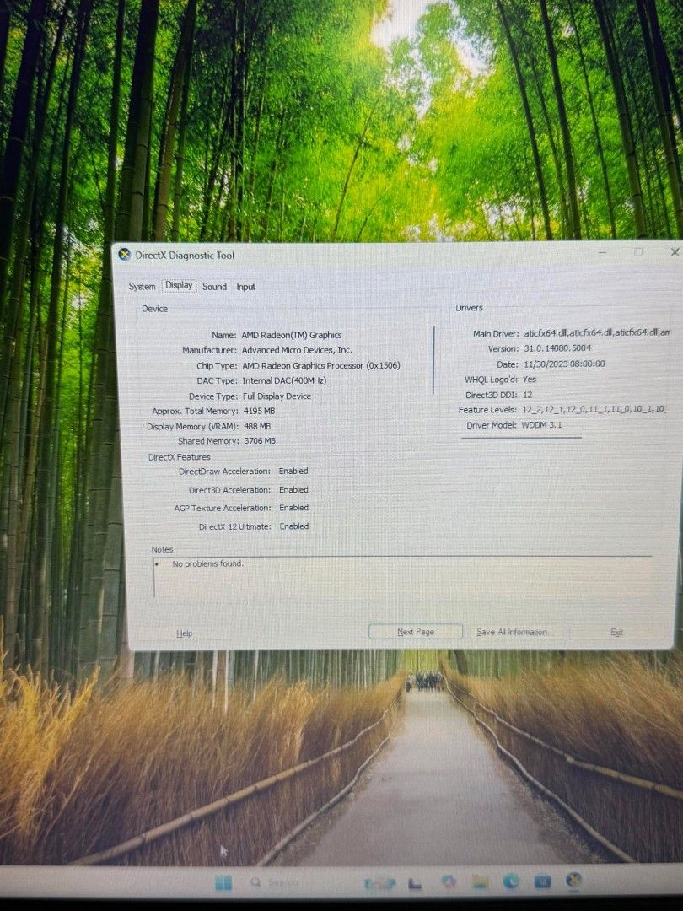Click driver version '31.0.14080.5004'

pyautogui.click(x=557, y=348)
